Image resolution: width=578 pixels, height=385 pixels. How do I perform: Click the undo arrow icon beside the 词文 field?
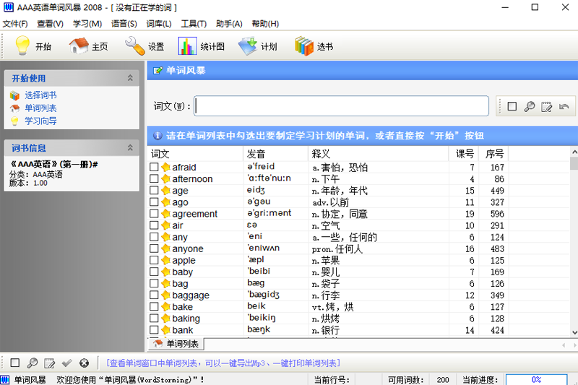tap(564, 106)
